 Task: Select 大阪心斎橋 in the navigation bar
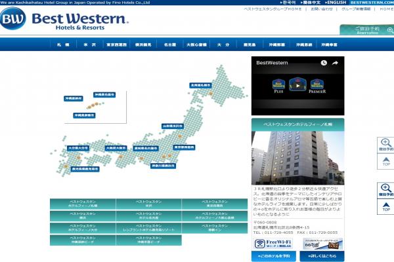click(x=196, y=45)
